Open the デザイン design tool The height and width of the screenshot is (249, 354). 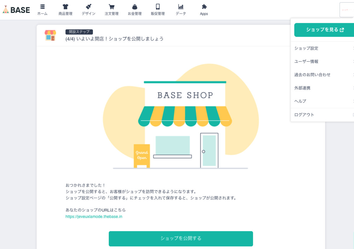88,9
